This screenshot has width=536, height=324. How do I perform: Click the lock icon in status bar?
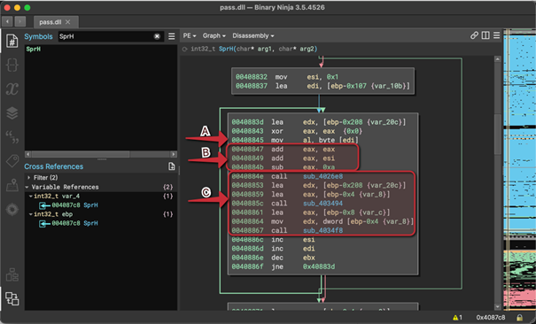(519, 317)
